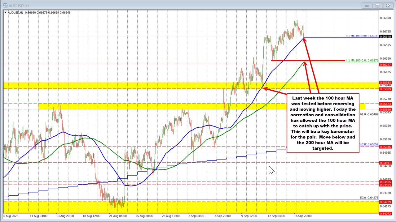
Task: Click the 12 Sep 04:00 time label
Action: pos(276,216)
